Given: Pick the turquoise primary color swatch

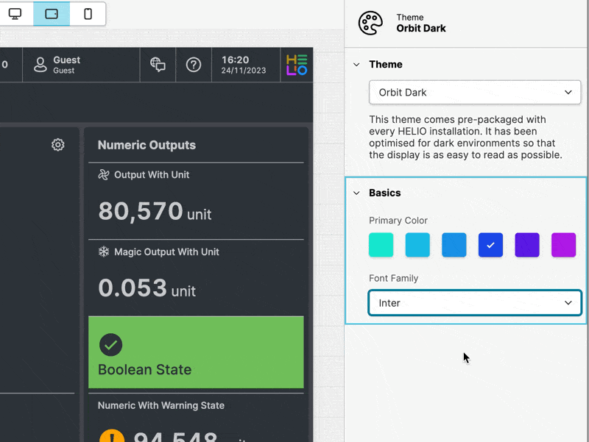Looking at the screenshot, I should coord(381,245).
